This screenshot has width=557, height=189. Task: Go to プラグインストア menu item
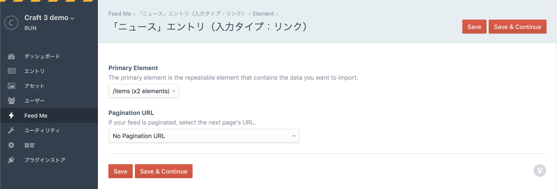[x=45, y=160]
